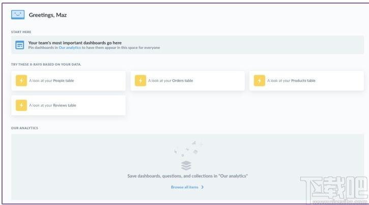Click the Browse all items link

pyautogui.click(x=184, y=187)
